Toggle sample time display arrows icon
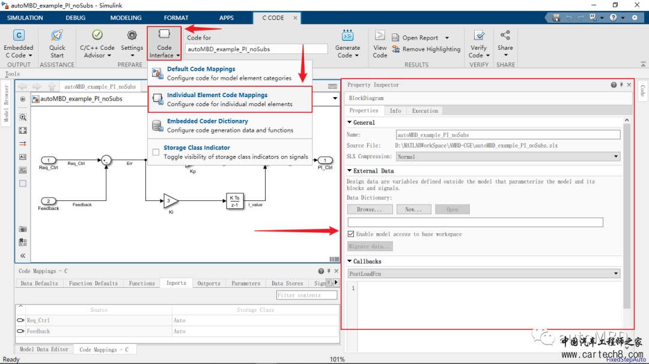649x364 pixels. 23,144
